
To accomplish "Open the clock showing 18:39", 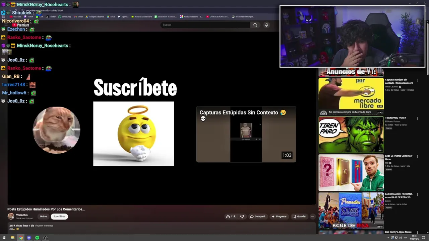I will pos(414,236).
